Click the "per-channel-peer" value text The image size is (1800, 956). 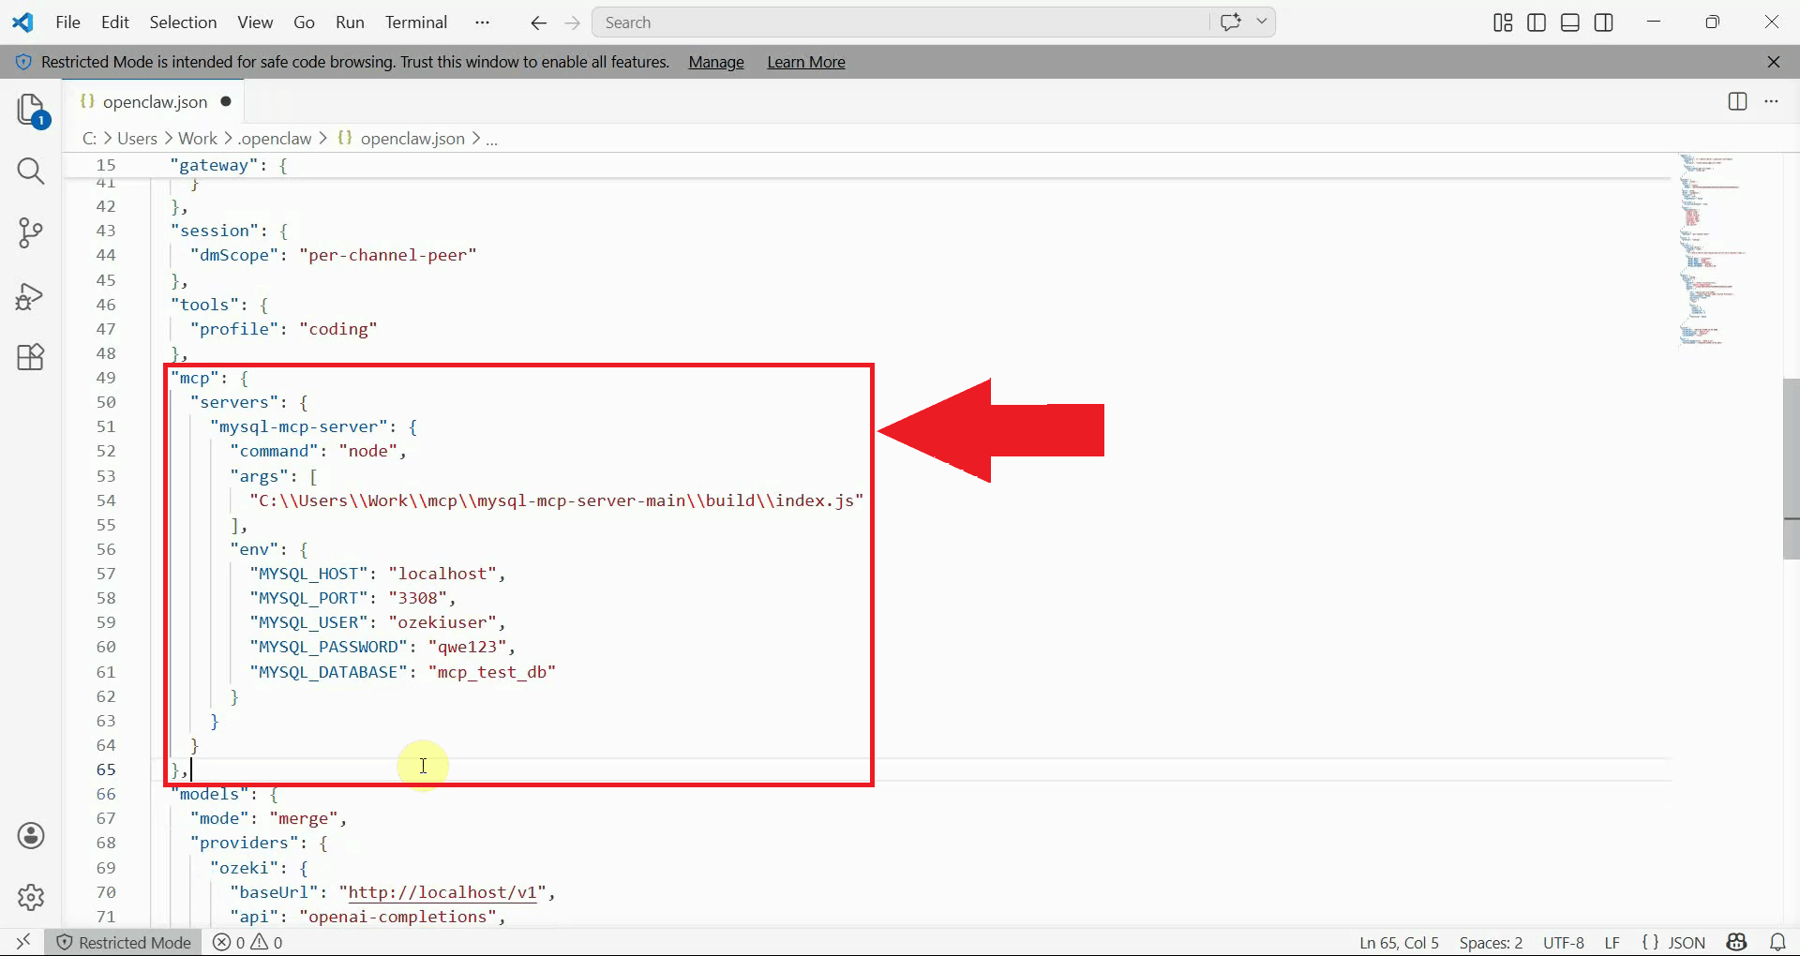(x=388, y=255)
